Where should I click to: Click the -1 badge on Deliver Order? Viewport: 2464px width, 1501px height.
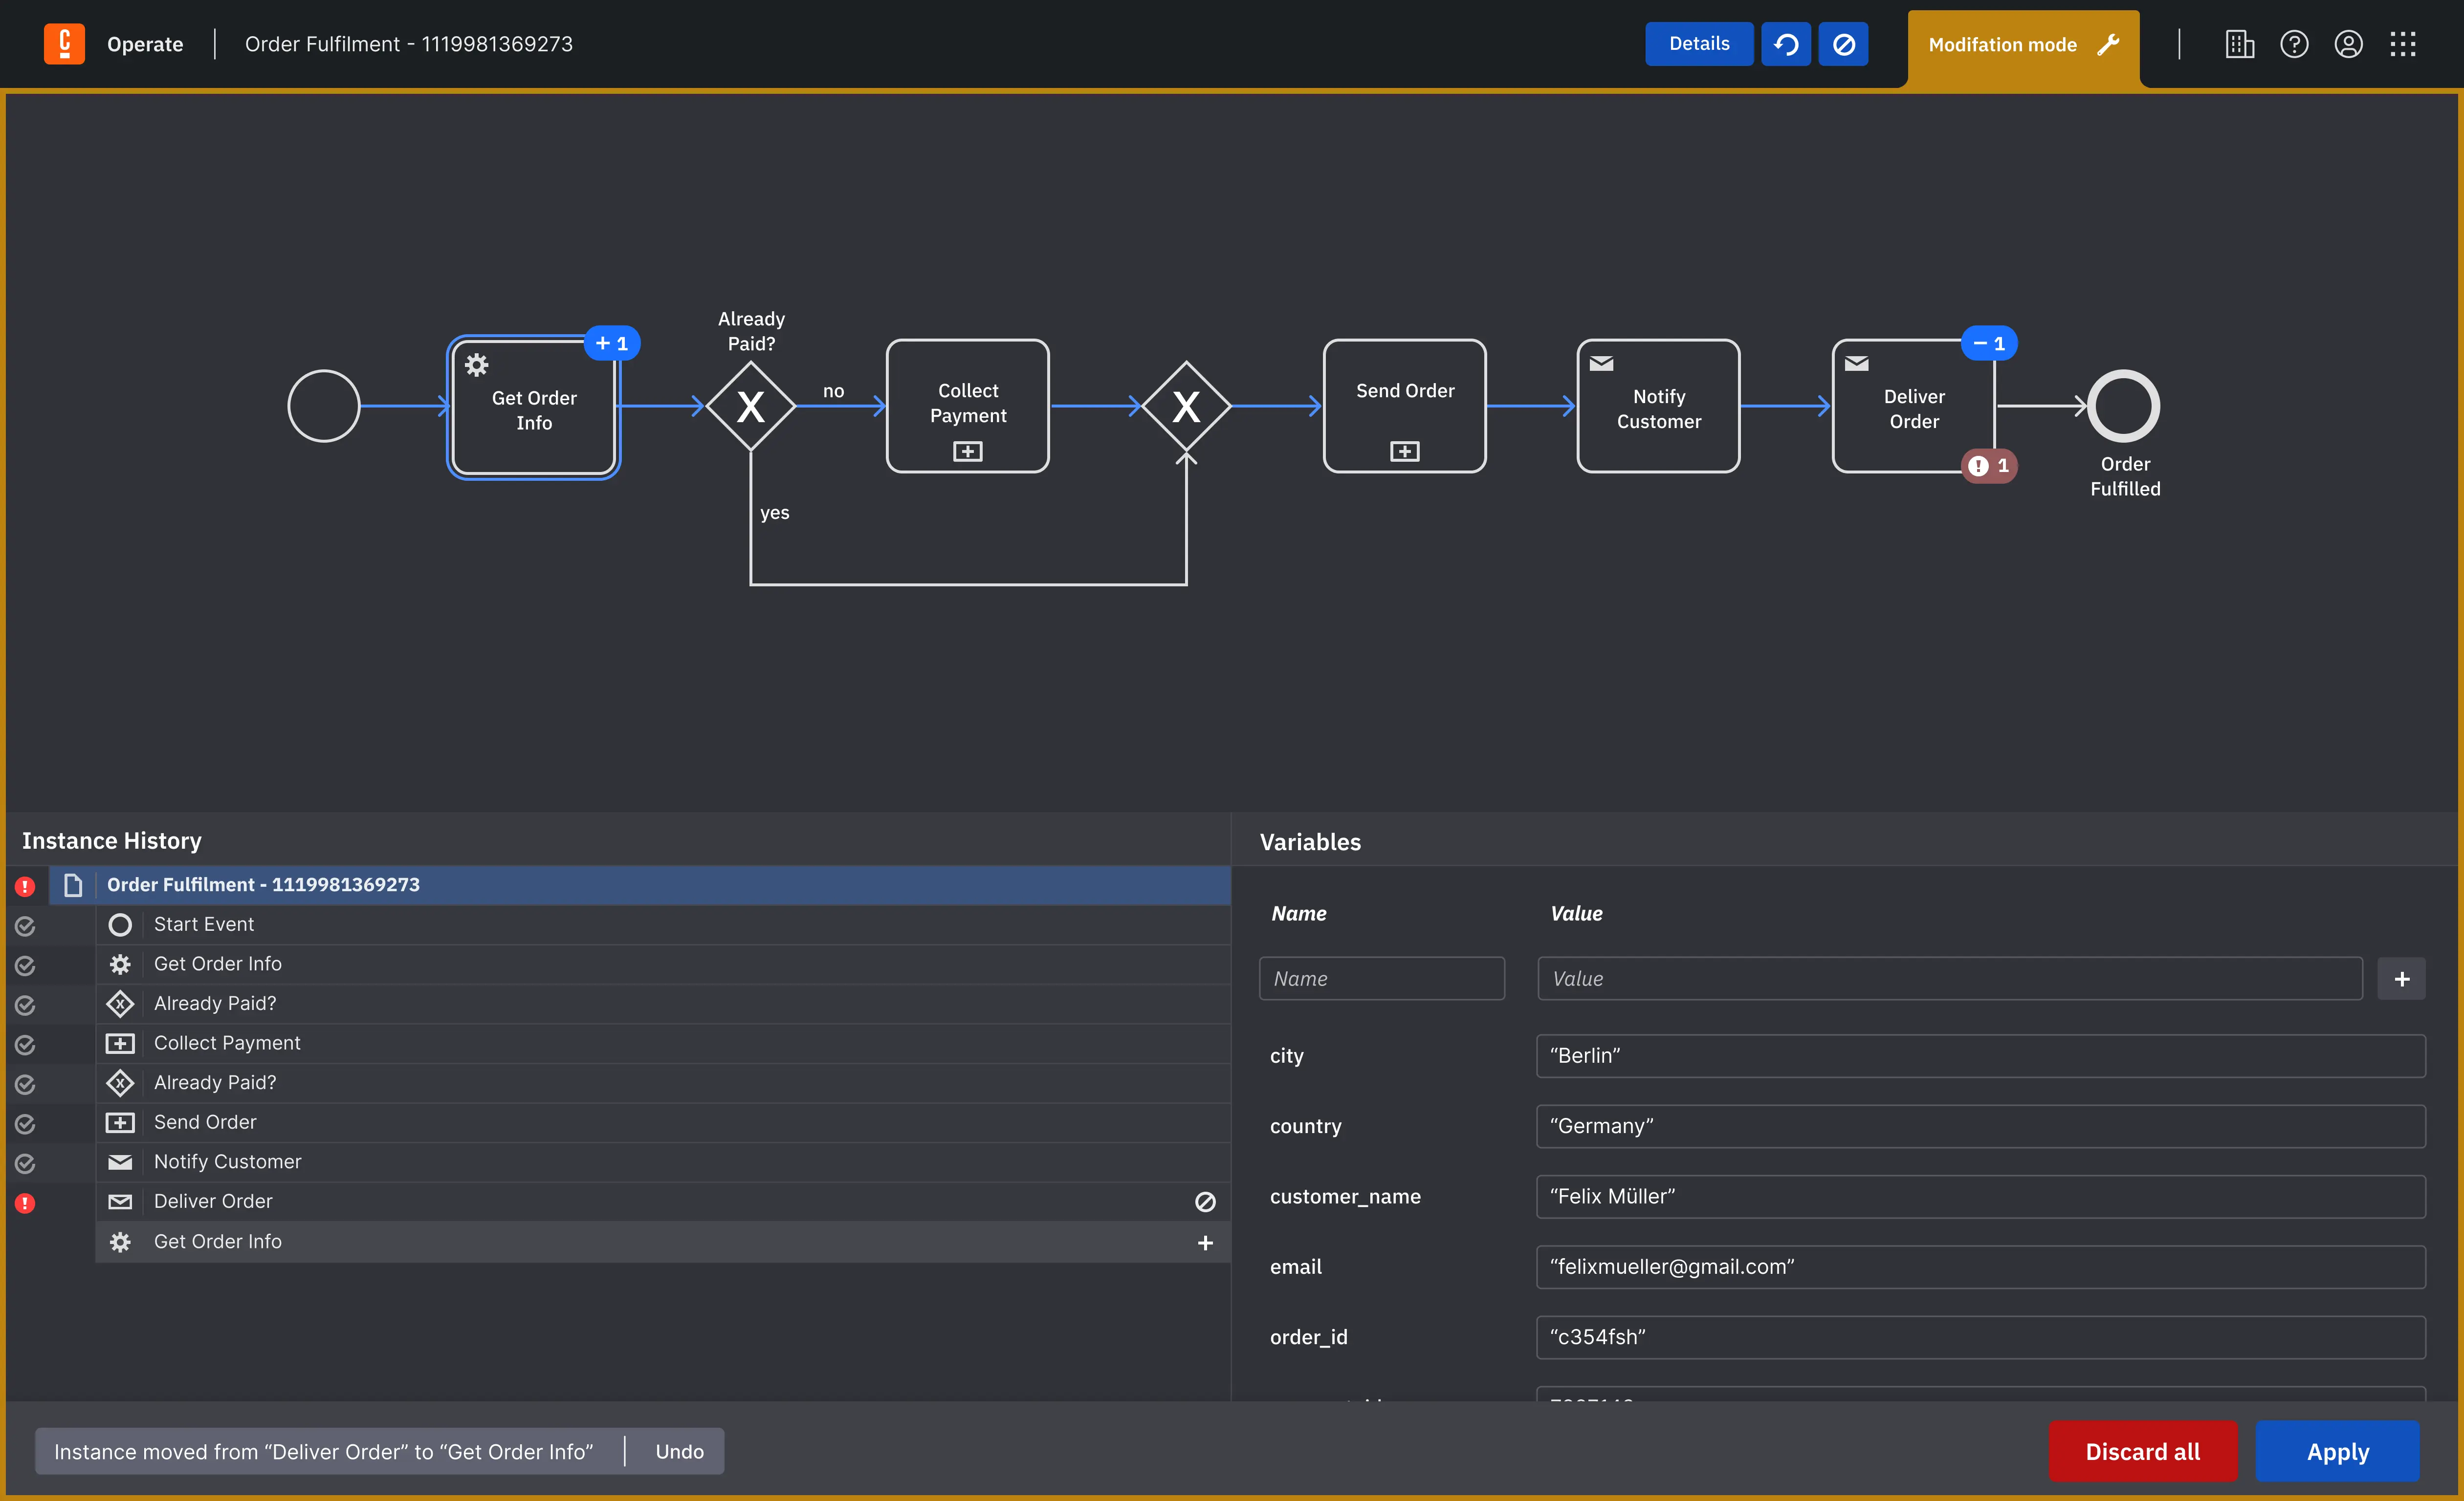[x=1989, y=343]
